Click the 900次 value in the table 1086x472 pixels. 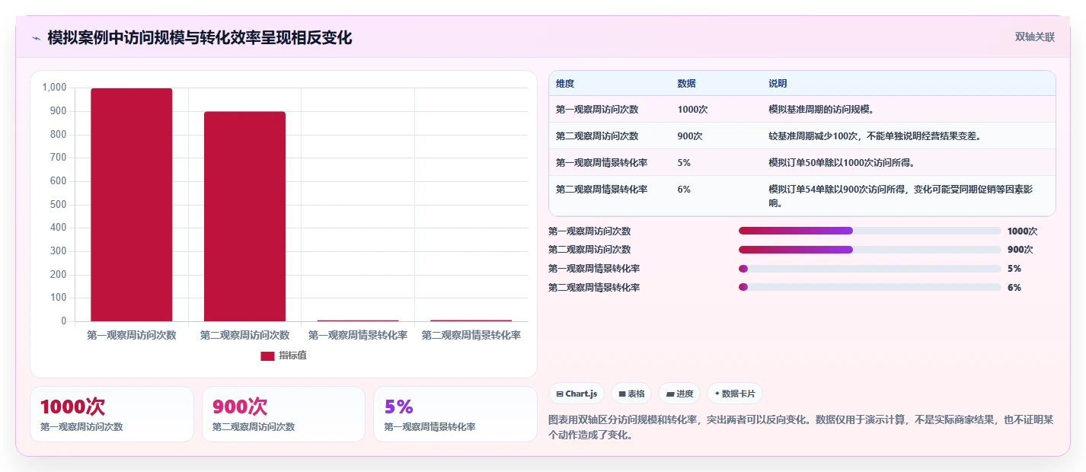[x=690, y=136]
